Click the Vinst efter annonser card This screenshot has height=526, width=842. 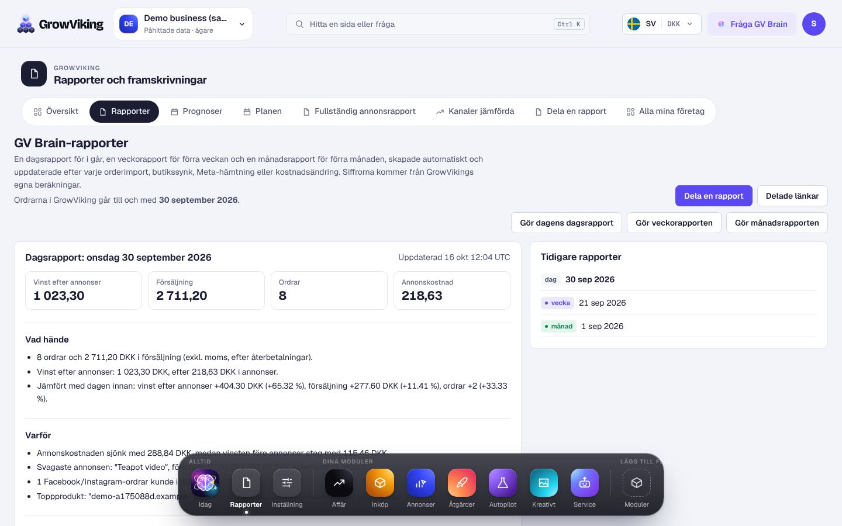point(84,290)
